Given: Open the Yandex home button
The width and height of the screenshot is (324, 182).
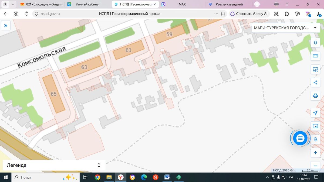Looking at the screenshot, I should 16,14.
